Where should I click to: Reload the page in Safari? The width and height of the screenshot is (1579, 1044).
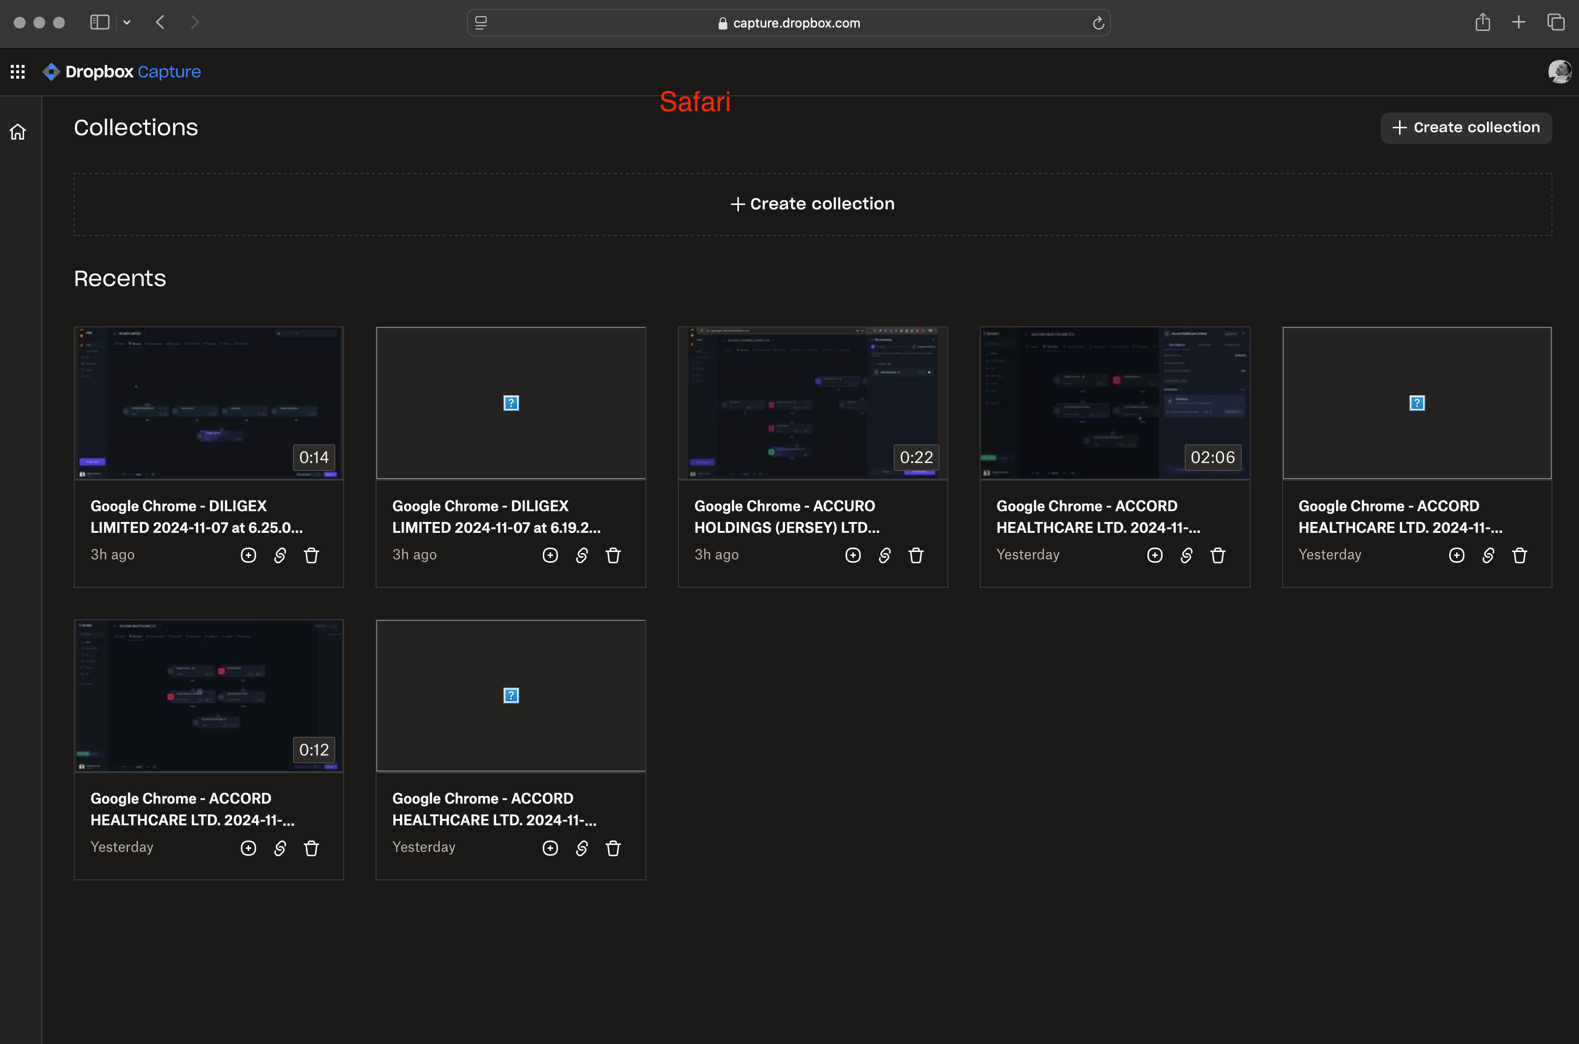[x=1098, y=23]
